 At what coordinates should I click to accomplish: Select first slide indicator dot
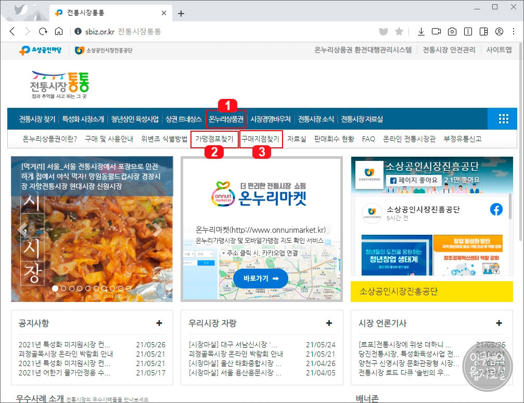[x=55, y=288]
